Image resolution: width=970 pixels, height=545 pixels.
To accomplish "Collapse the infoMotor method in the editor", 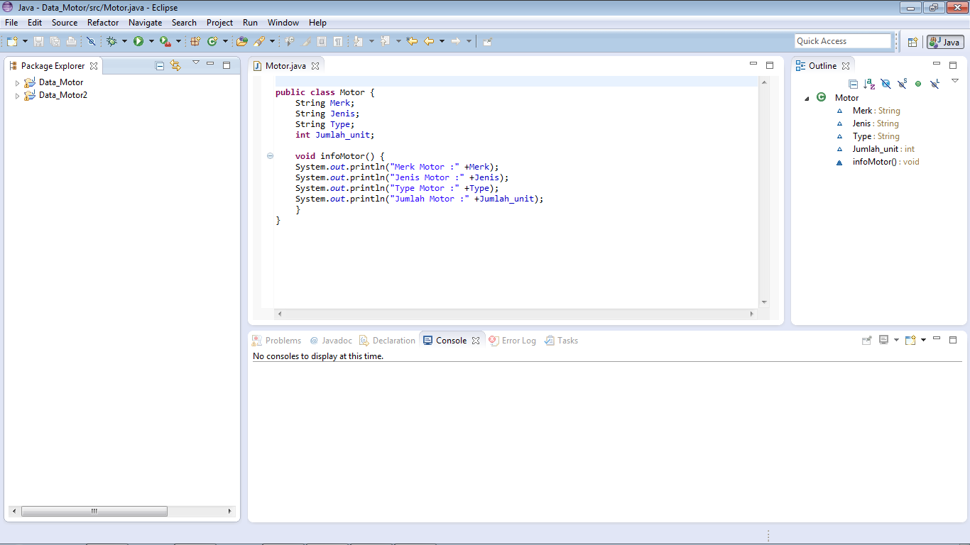I will [271, 155].
